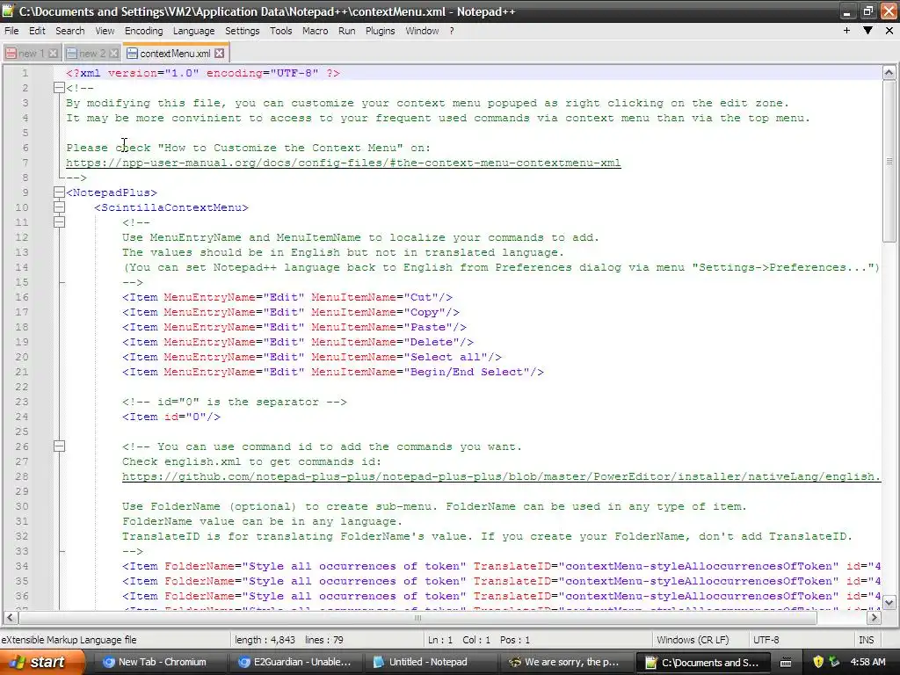Open the Settings menu
The image size is (900, 675).
click(x=243, y=31)
